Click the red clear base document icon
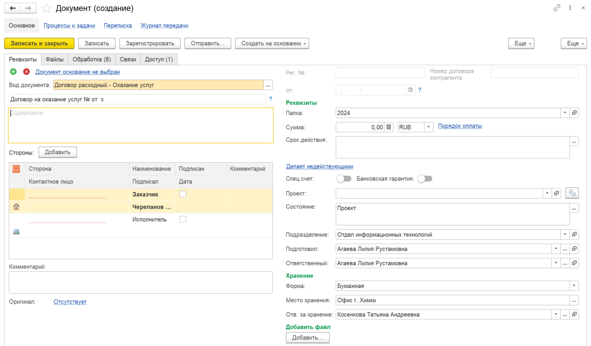The image size is (591, 346). 26,72
